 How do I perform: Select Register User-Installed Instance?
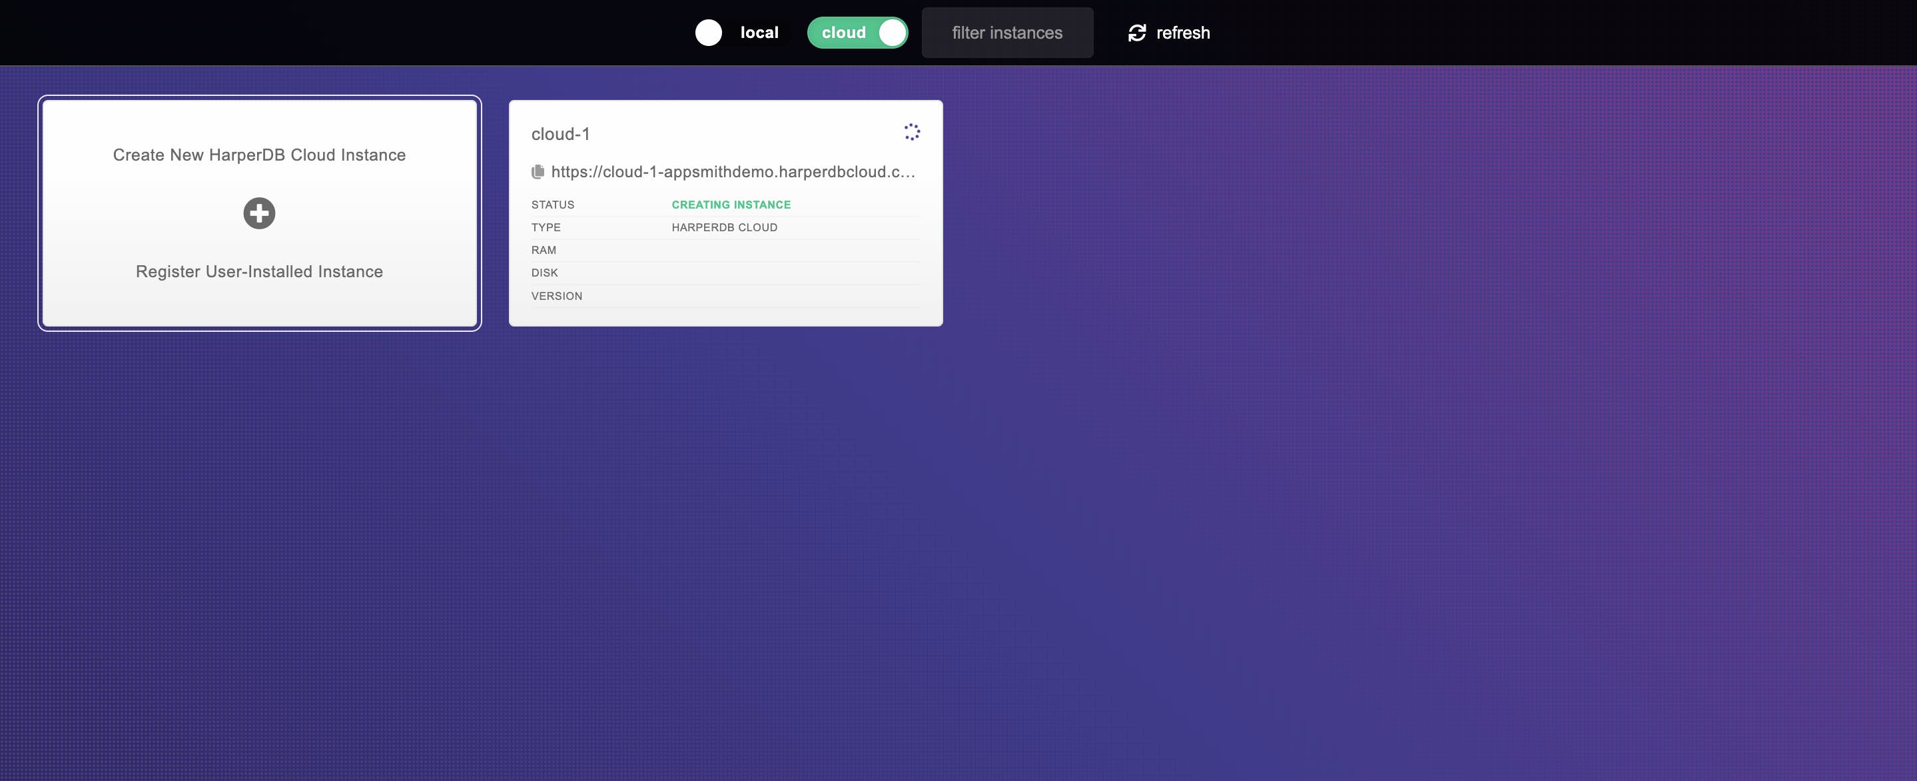pos(259,272)
